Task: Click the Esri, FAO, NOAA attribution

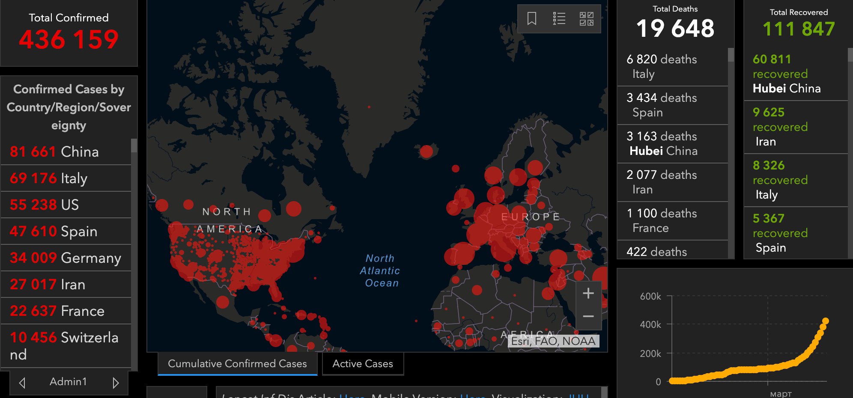Action: click(x=554, y=341)
